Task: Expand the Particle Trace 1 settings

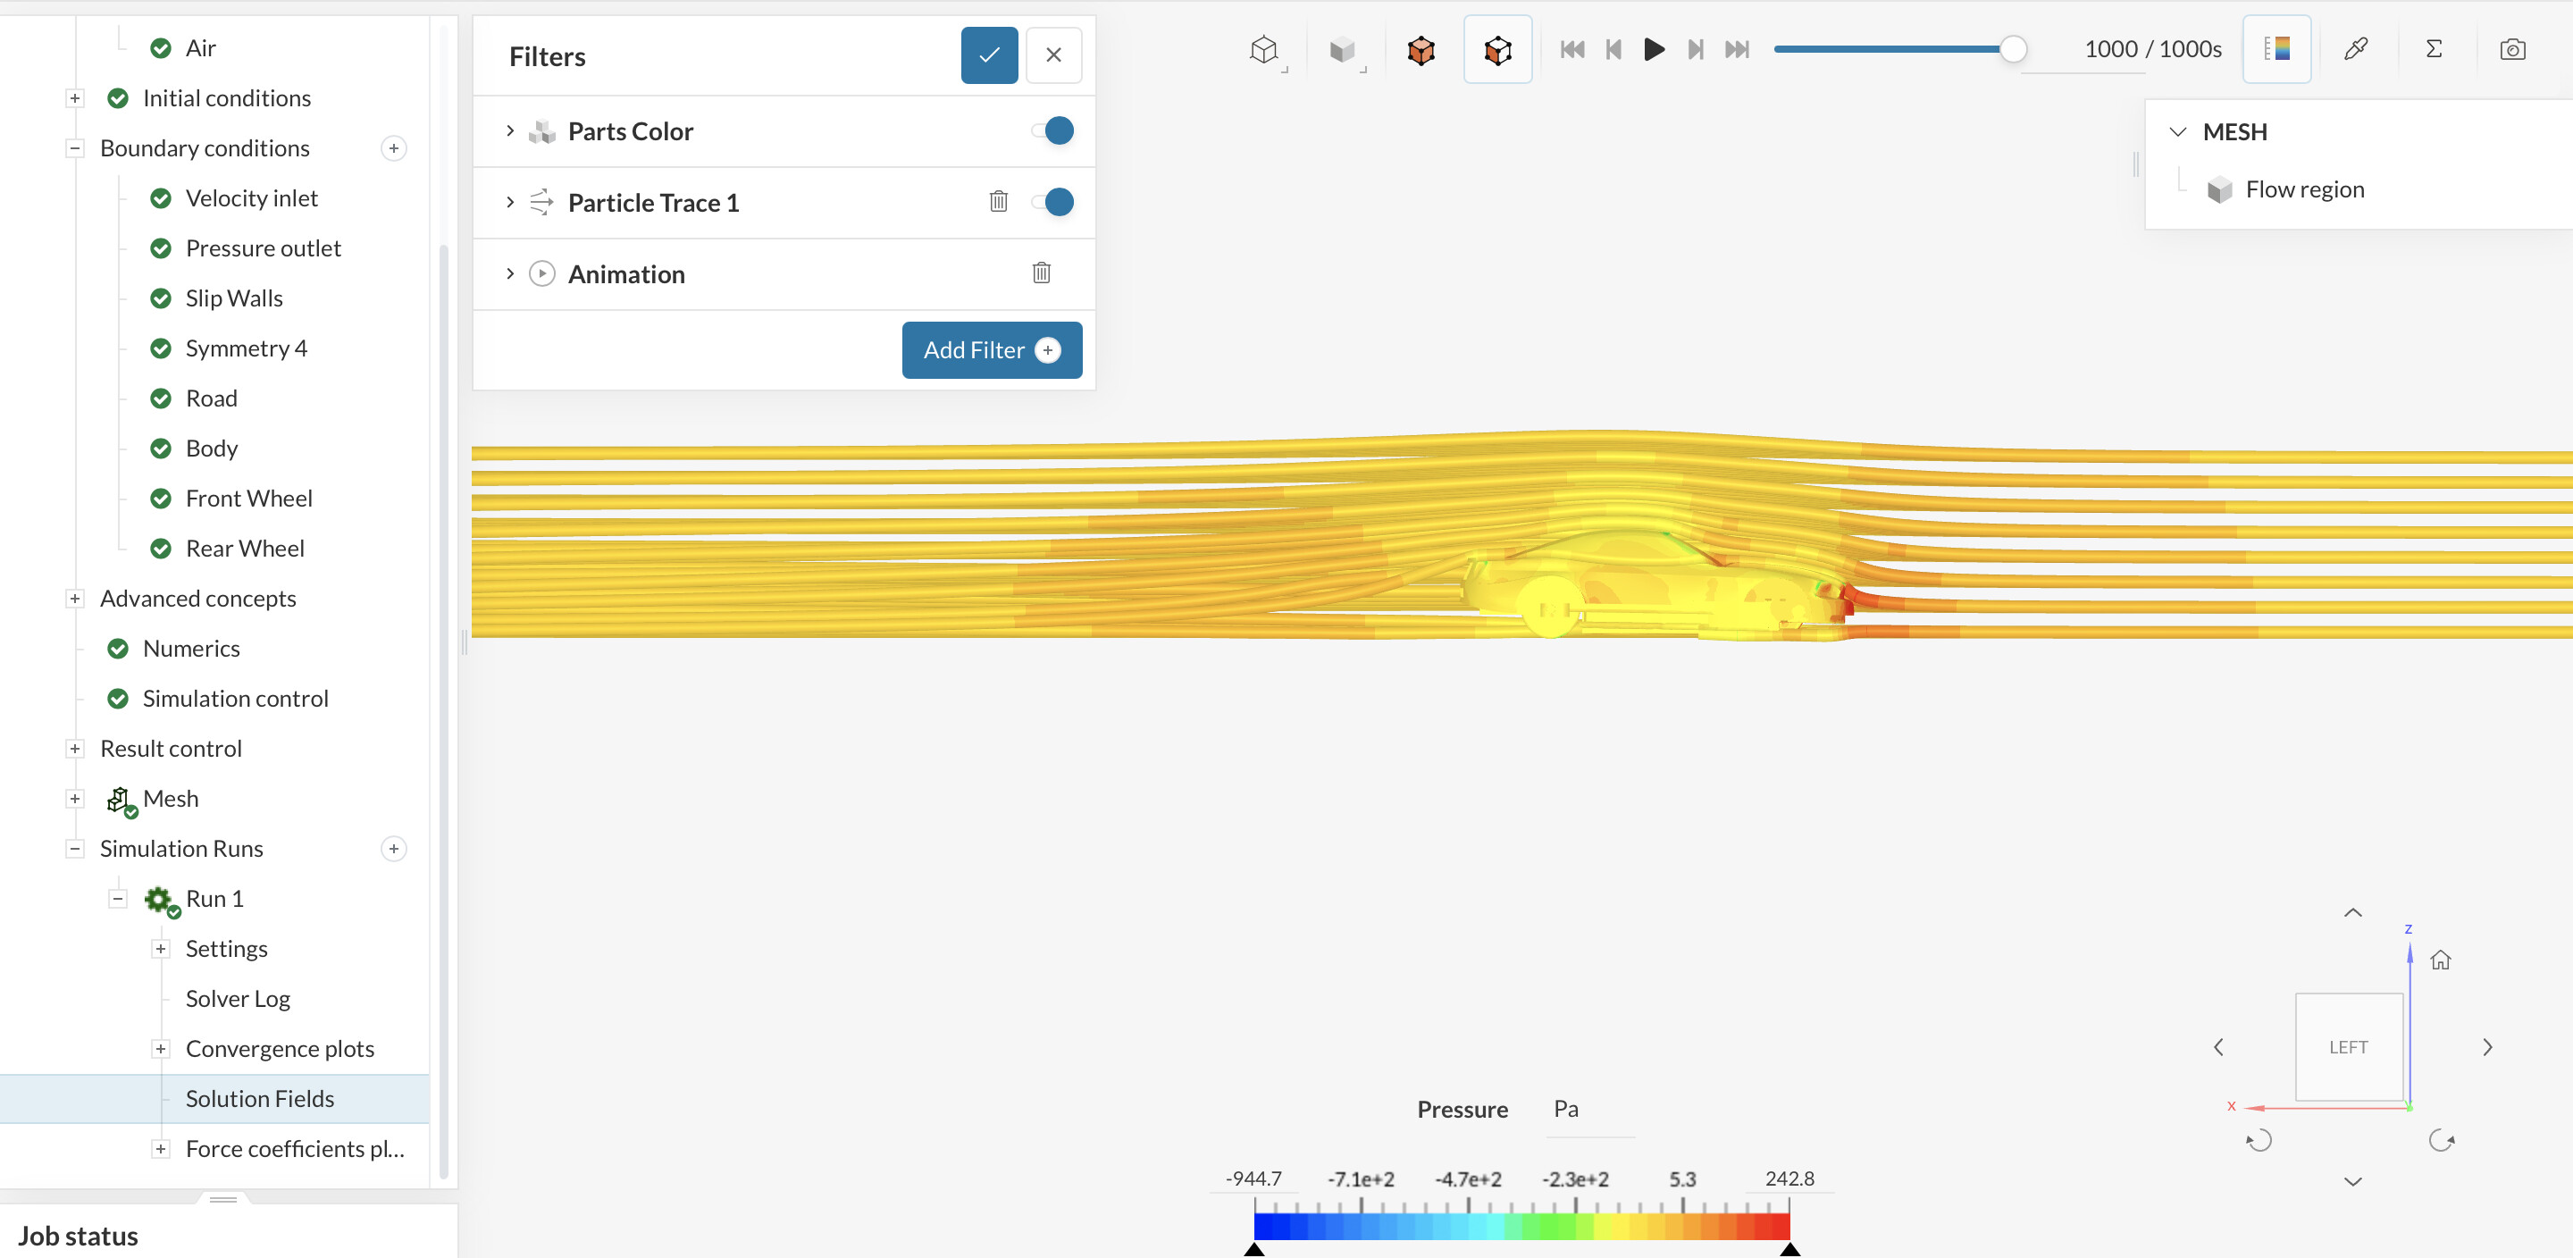Action: tap(510, 202)
